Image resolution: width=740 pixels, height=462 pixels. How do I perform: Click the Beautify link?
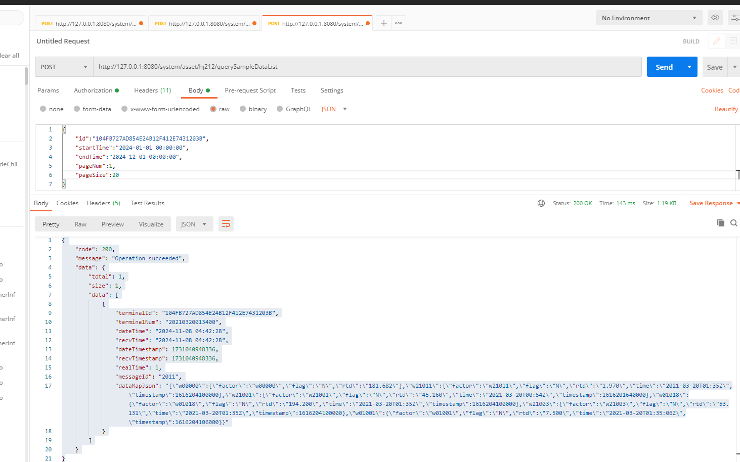(x=726, y=109)
